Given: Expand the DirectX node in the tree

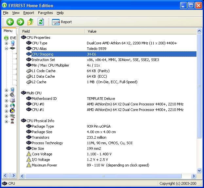Looking at the screenshot, I should pyautogui.click(x=6, y=111).
